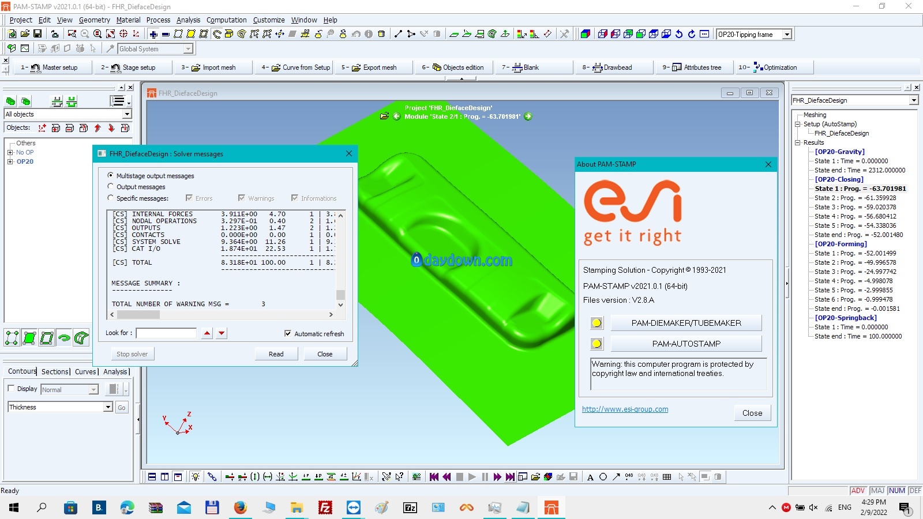
Task: Select Specific messages radio button
Action: click(x=110, y=198)
